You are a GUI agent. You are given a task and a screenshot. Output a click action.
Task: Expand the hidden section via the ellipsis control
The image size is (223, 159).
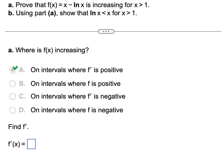point(106,31)
